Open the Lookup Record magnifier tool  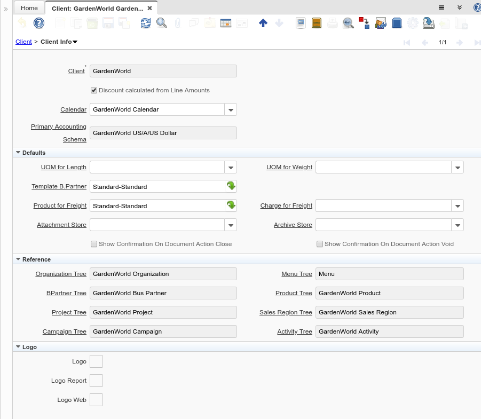click(161, 23)
